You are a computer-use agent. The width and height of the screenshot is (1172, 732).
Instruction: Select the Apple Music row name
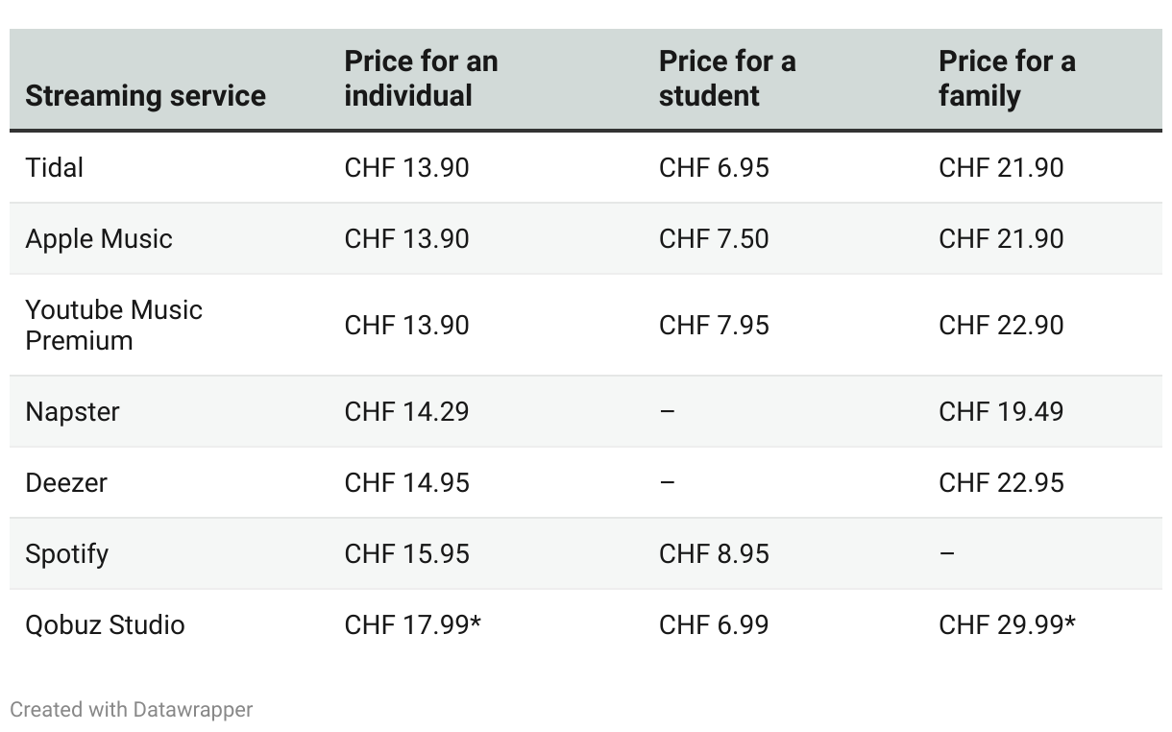tap(99, 239)
